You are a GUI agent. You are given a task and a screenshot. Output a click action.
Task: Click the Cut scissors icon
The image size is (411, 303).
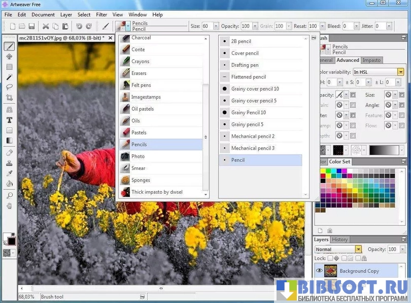(46, 26)
